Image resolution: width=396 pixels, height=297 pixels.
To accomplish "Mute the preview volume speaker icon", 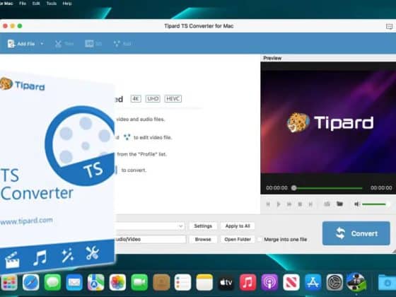I will (357, 204).
